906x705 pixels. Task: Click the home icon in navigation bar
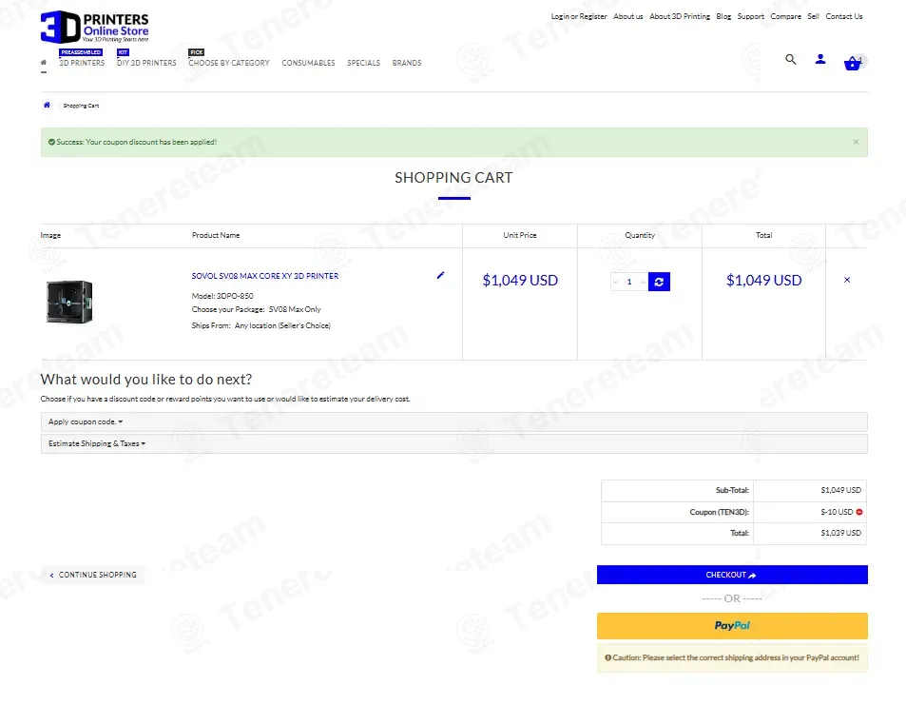44,63
